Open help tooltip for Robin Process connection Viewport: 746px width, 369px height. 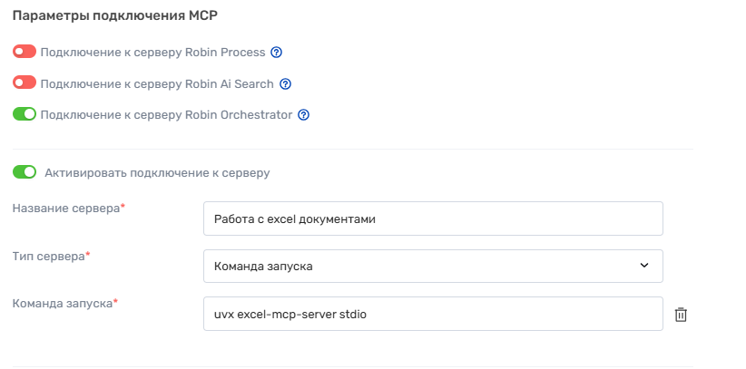(277, 53)
